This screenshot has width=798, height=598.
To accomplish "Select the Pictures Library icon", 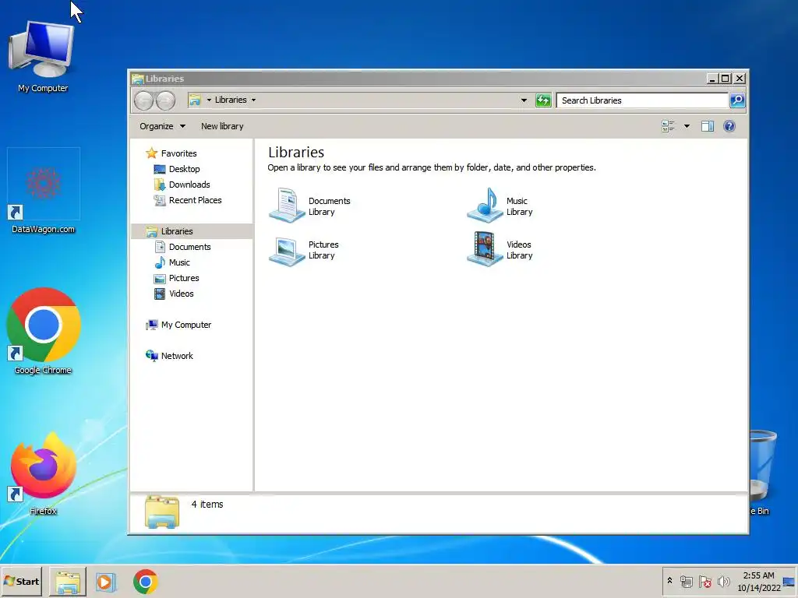I will pos(287,250).
